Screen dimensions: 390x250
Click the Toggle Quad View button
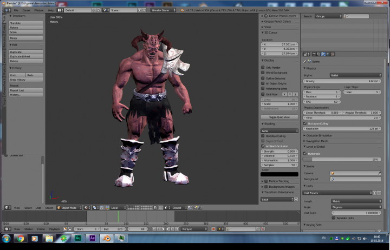279,117
